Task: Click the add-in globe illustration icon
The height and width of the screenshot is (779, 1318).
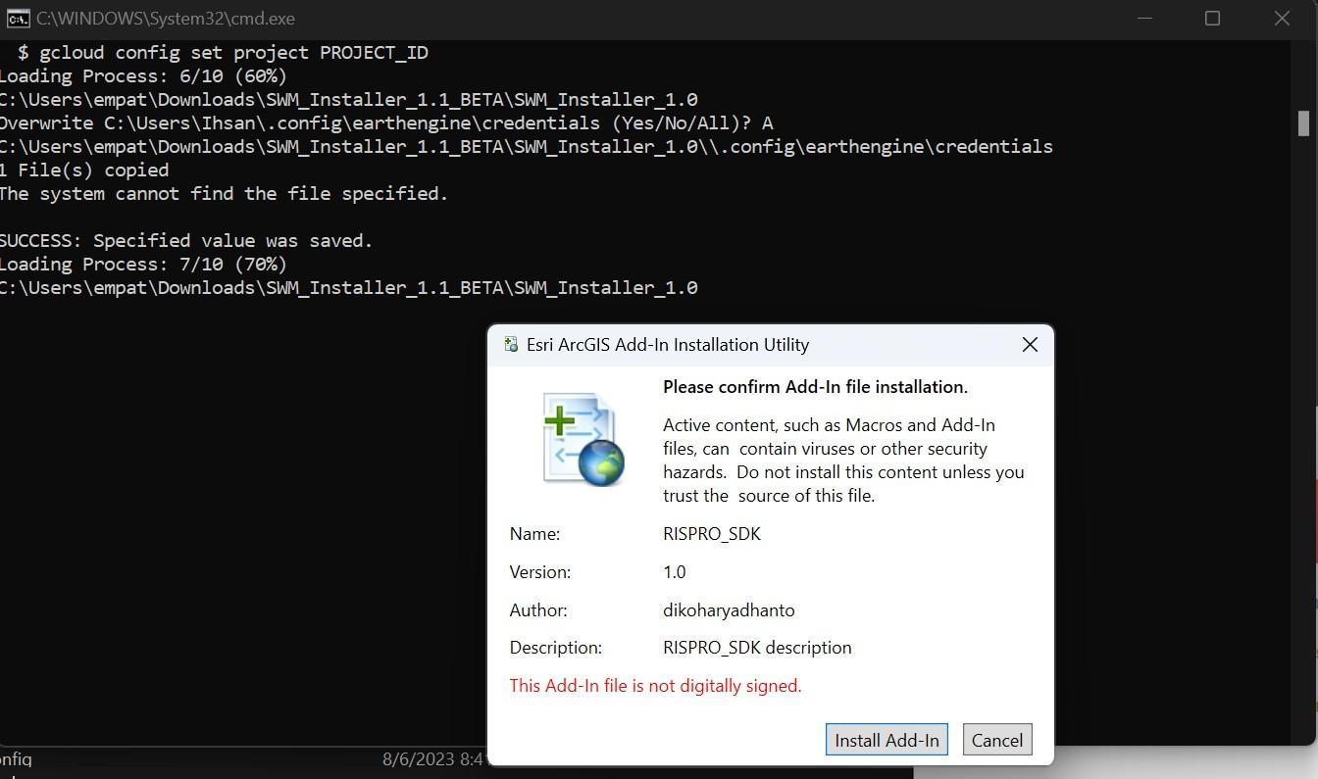Action: (x=584, y=439)
